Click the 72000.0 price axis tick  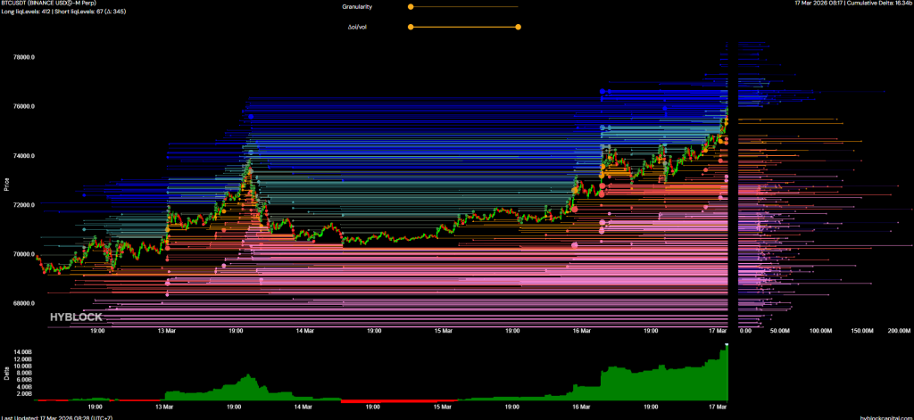click(x=21, y=205)
